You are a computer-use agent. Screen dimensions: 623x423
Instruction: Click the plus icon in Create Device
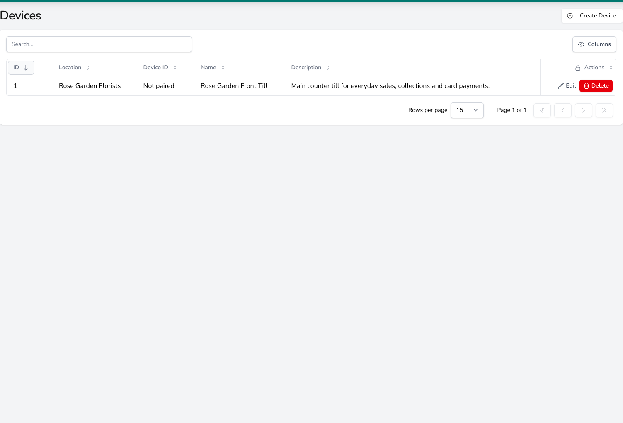[570, 16]
